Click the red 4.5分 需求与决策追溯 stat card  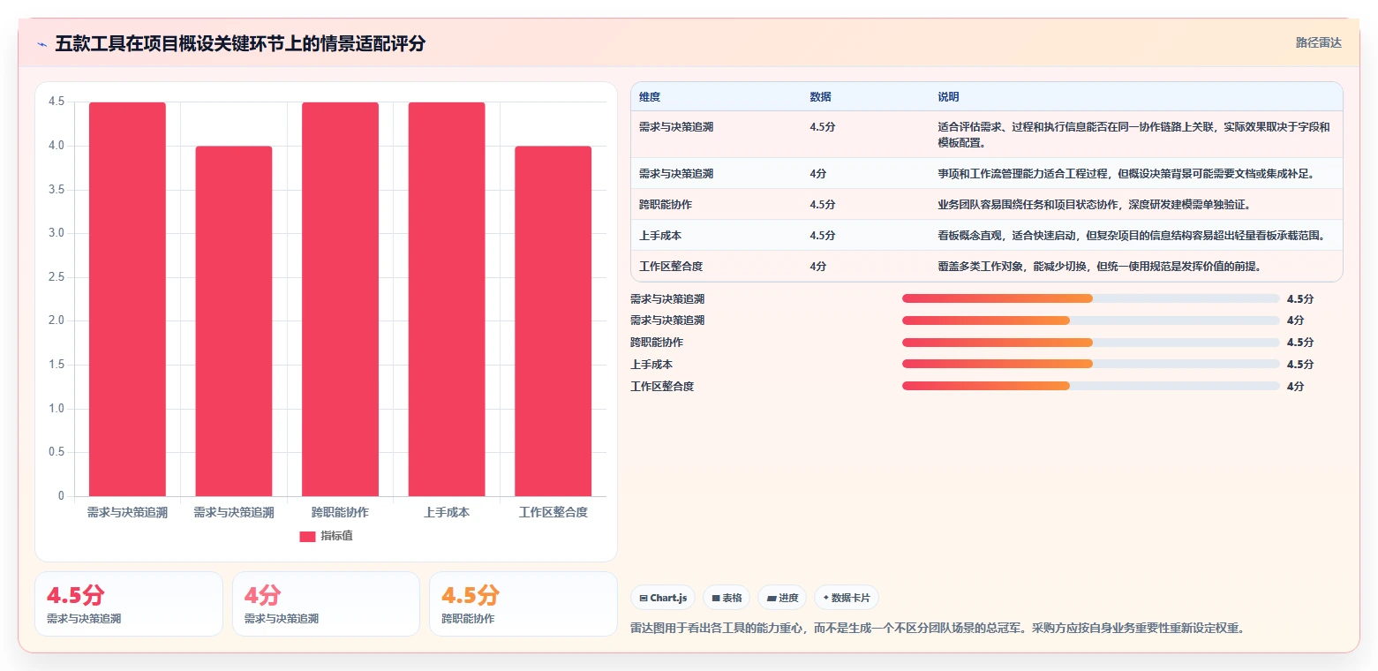129,604
